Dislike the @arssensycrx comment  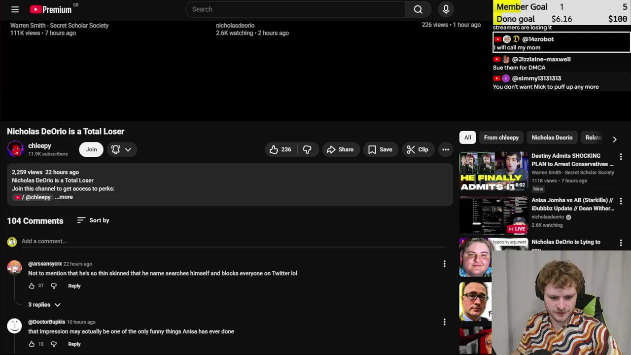click(x=54, y=286)
